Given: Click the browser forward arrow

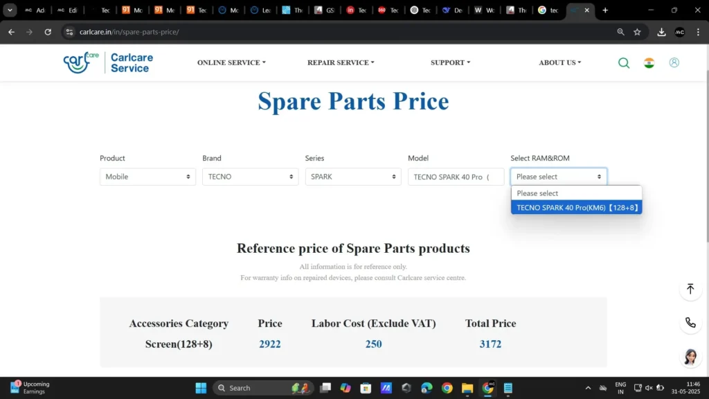Looking at the screenshot, I should (29, 32).
